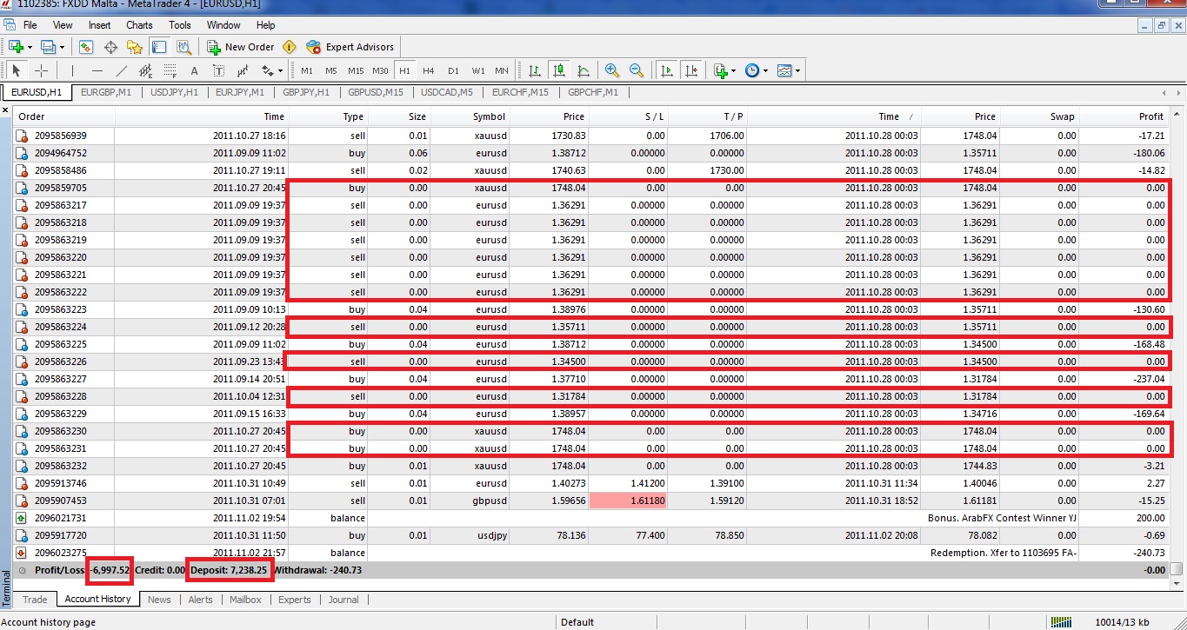Open the Charts menu
Screen dimensions: 1187x630
pos(139,25)
